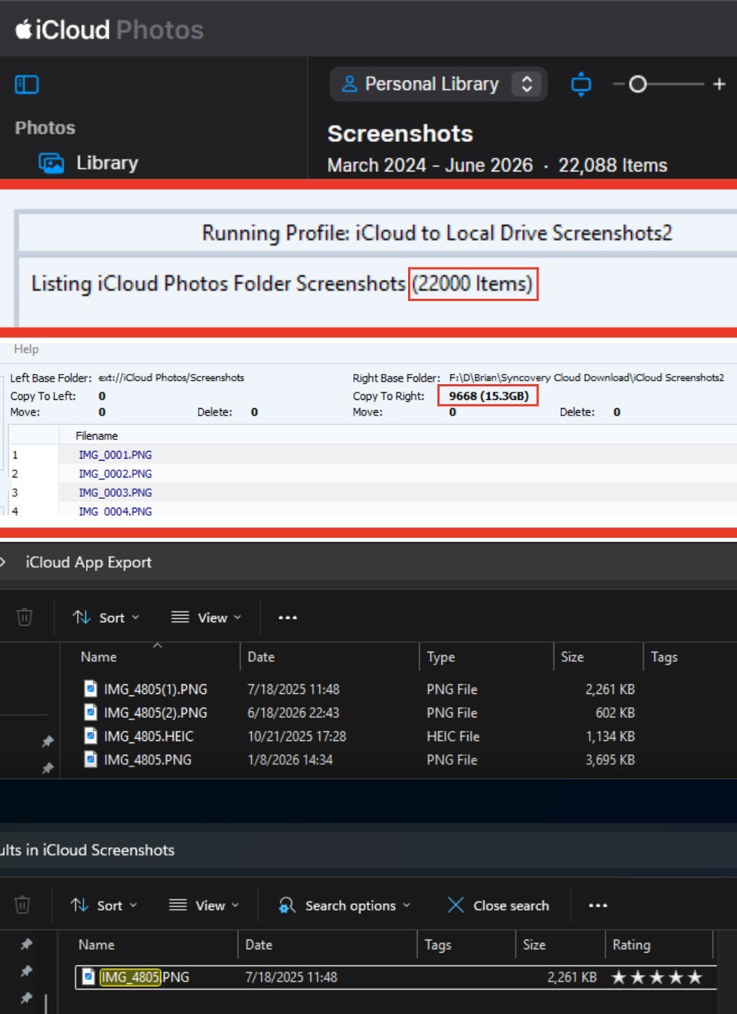Image resolution: width=737 pixels, height=1014 pixels.
Task: Click the delete trash icon in iCloud App Export window
Action: [25, 617]
